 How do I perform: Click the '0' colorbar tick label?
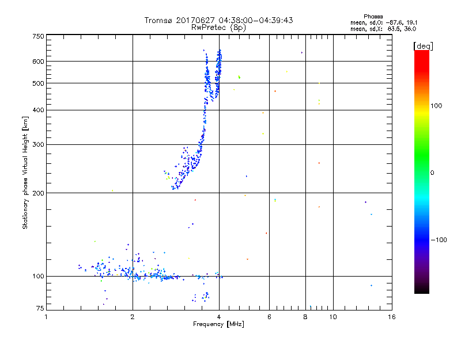tap(432, 173)
